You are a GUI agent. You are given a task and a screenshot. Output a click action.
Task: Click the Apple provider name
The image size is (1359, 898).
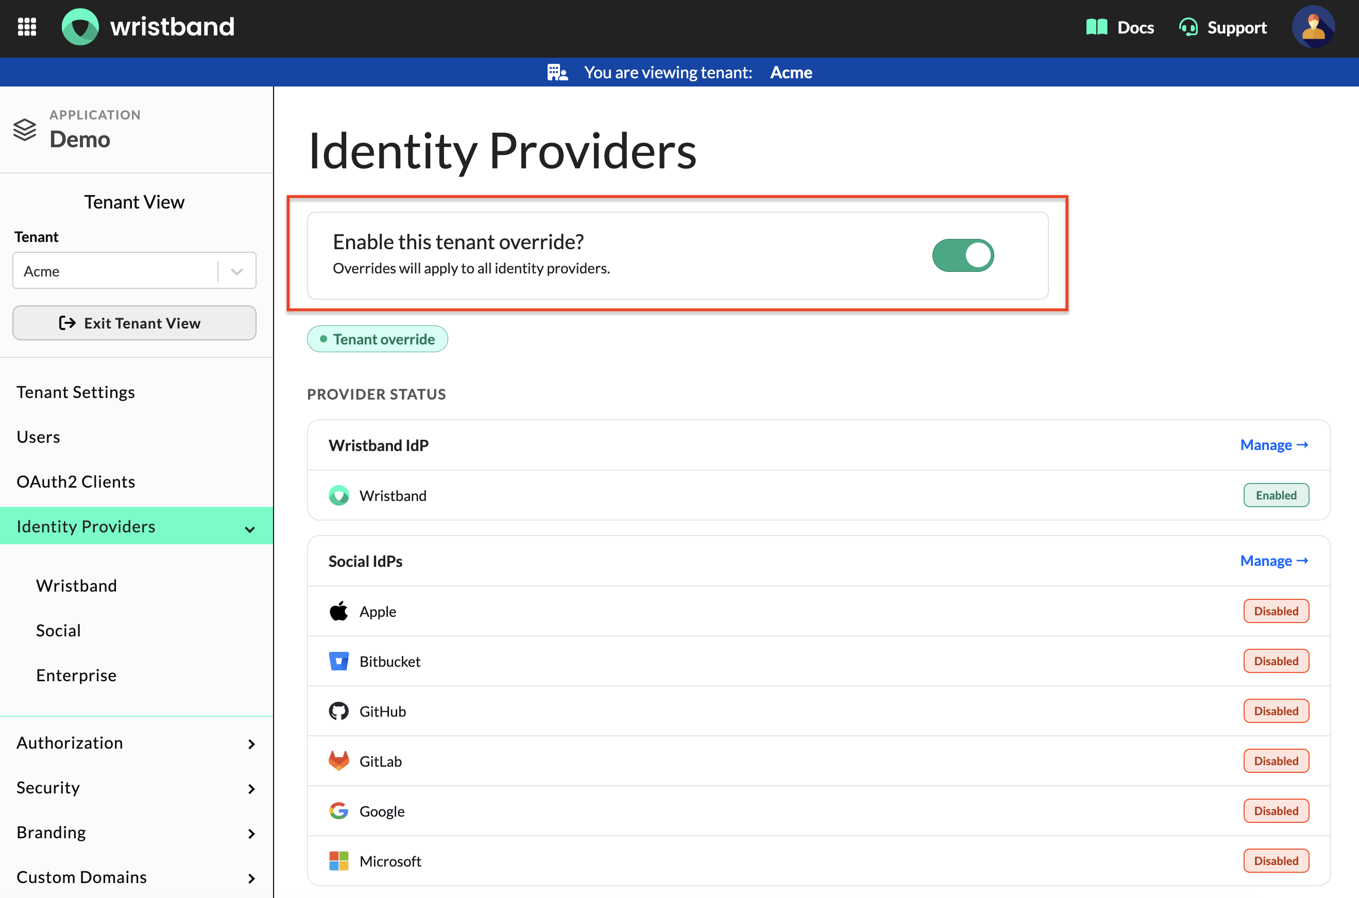point(378,611)
